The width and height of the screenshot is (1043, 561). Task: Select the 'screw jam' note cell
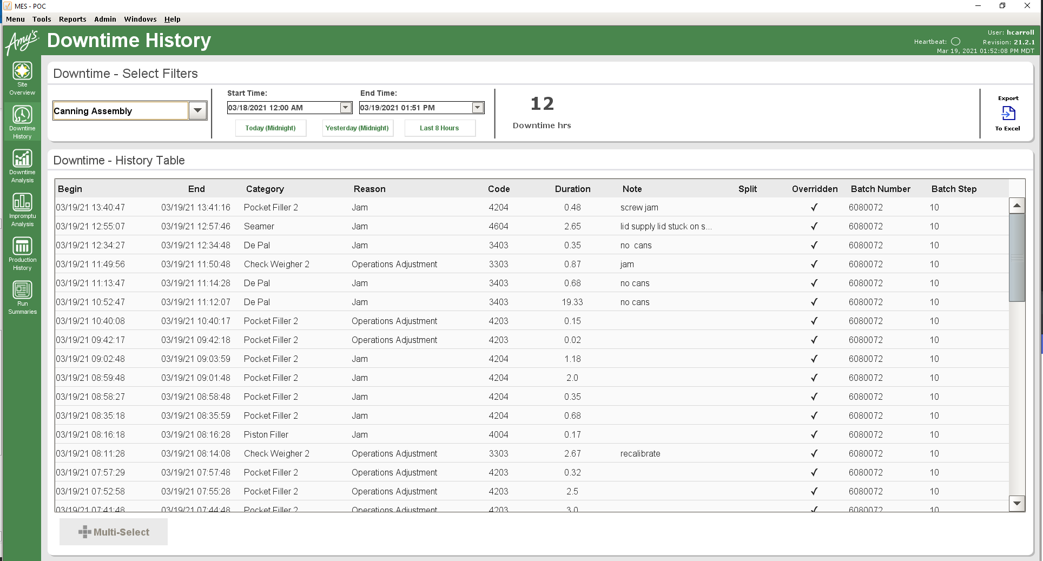[x=639, y=207]
